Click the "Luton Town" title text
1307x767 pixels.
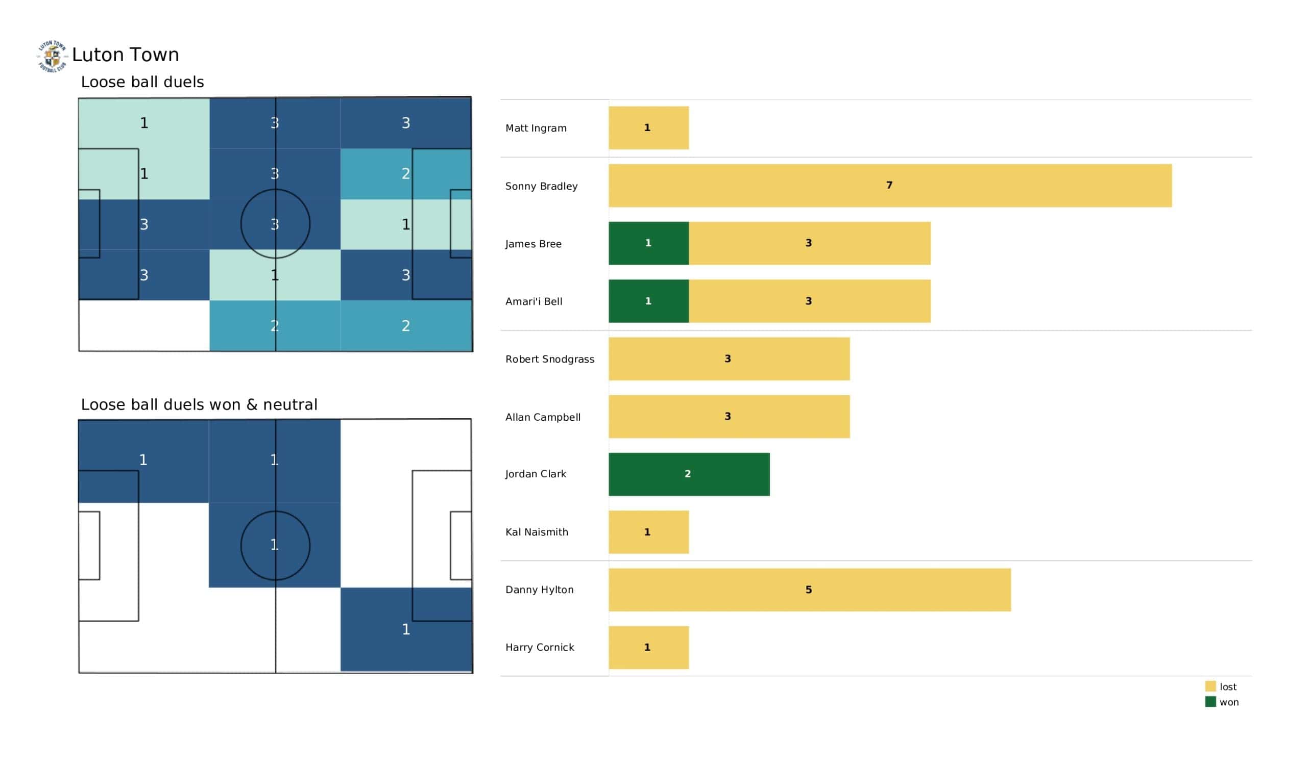(x=126, y=55)
